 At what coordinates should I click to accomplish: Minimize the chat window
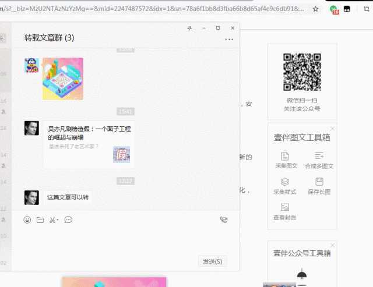[x=204, y=28]
